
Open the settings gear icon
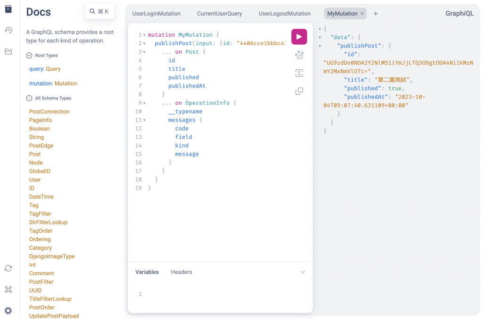pos(8,311)
